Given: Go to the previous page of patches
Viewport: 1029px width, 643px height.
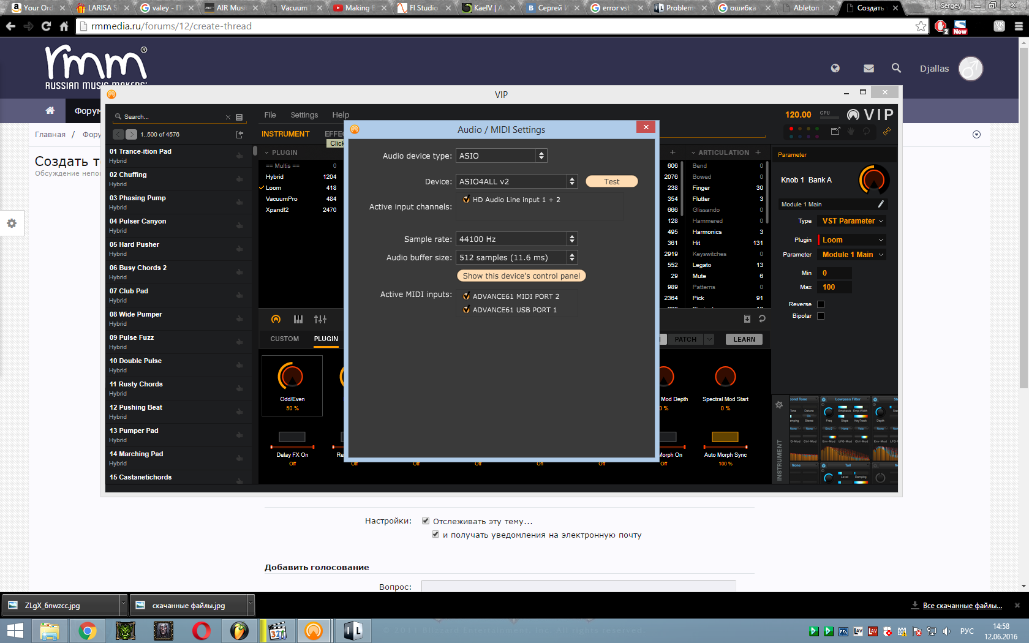Looking at the screenshot, I should 119,134.
